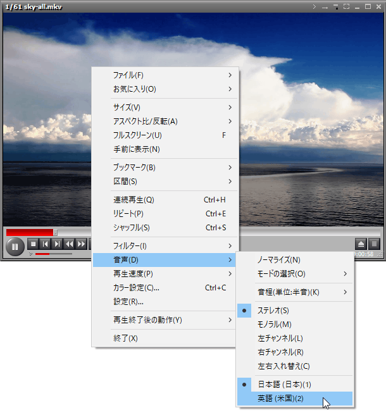Click the seek bar handle
Screen dimensions: 386x415
click(55, 232)
